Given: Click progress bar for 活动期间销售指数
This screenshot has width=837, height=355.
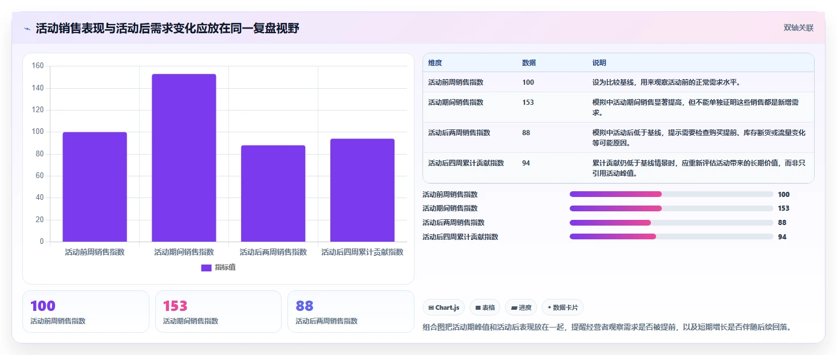Looking at the screenshot, I should 672,208.
